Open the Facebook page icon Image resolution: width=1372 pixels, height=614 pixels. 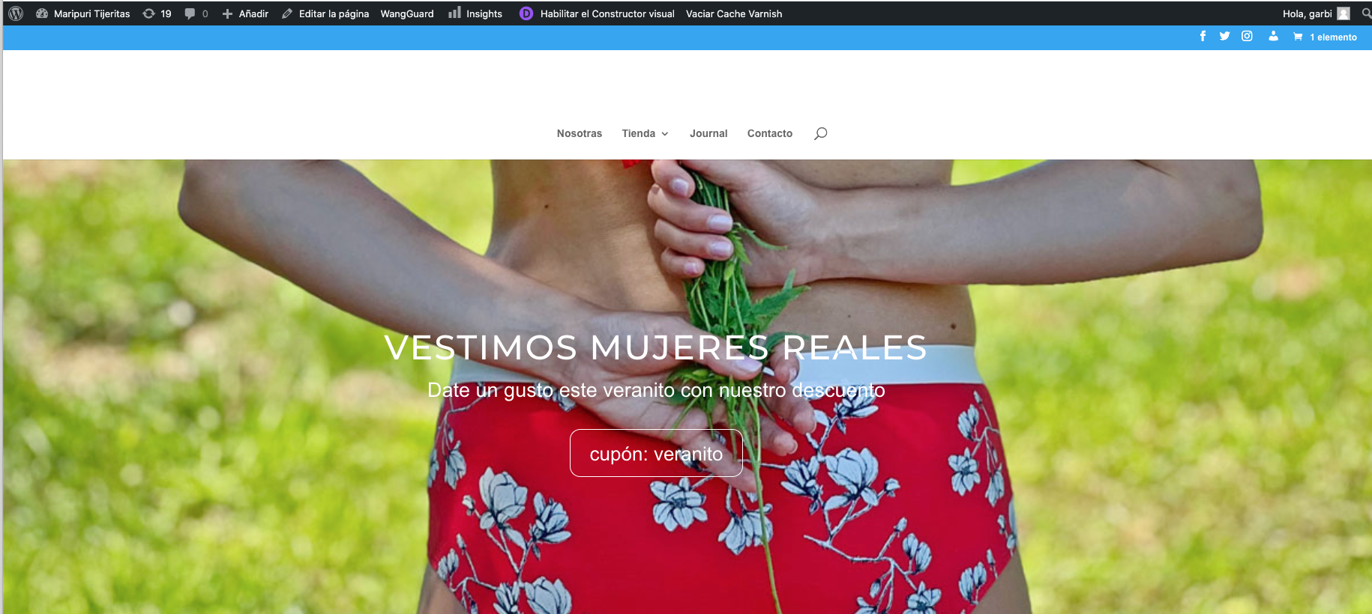click(1203, 36)
